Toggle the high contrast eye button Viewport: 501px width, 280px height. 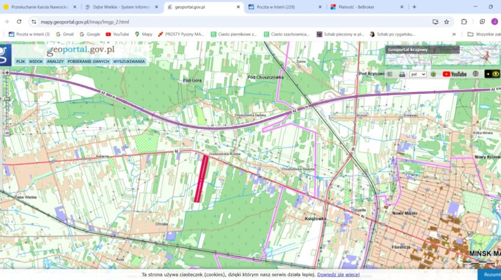[492, 74]
